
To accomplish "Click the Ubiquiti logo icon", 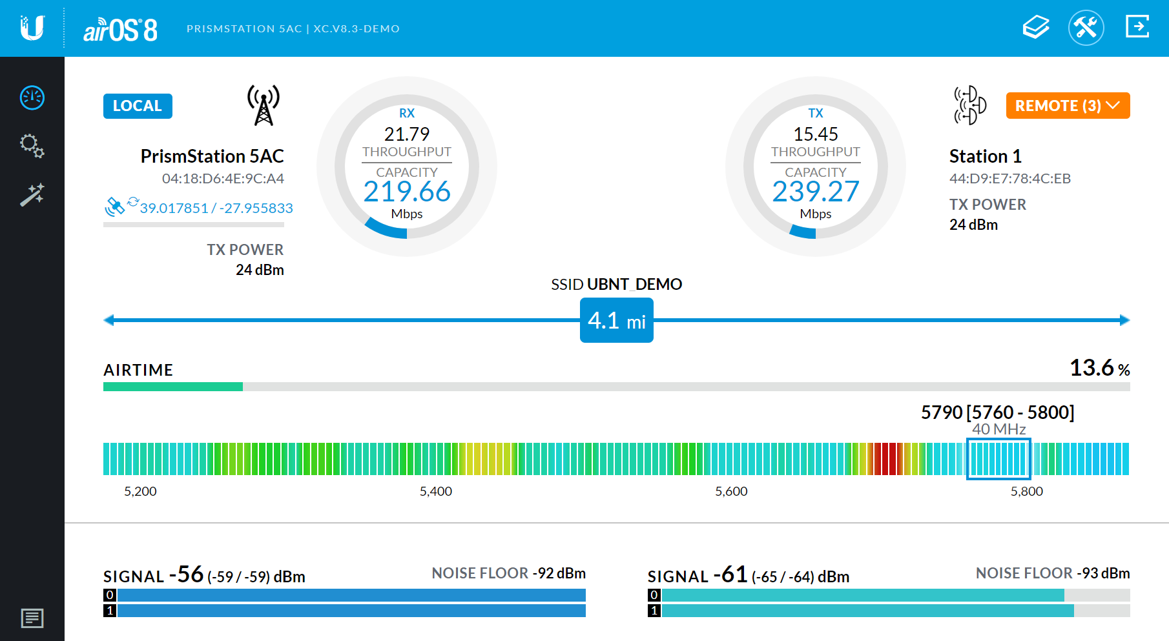I will 32,28.
